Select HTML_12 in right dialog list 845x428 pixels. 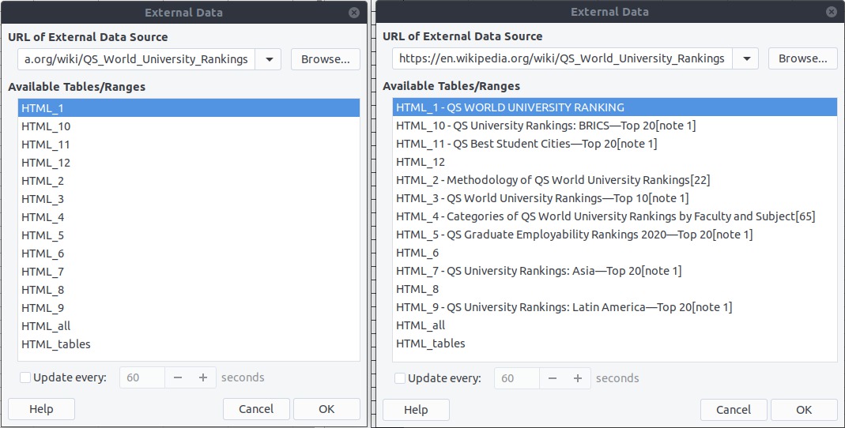tap(615, 162)
